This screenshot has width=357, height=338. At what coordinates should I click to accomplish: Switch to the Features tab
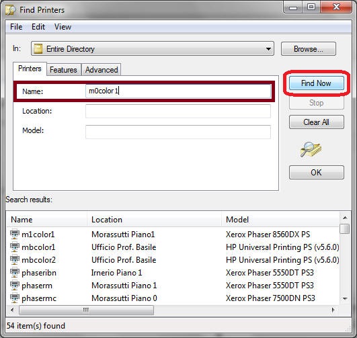63,70
